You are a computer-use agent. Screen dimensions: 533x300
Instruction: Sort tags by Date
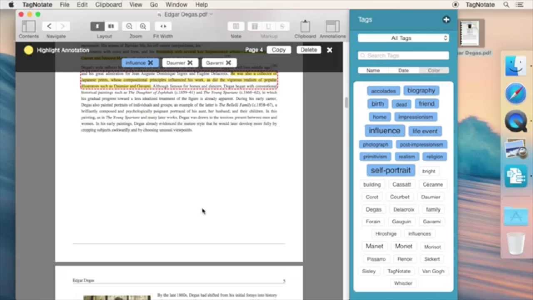pyautogui.click(x=403, y=70)
